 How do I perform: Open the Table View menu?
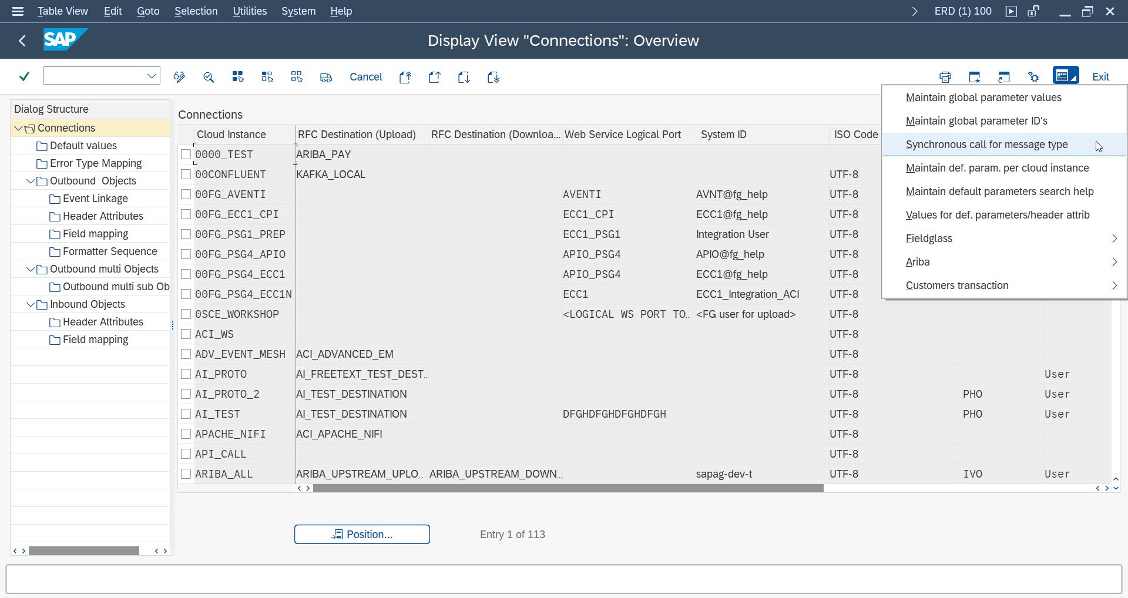tap(62, 11)
